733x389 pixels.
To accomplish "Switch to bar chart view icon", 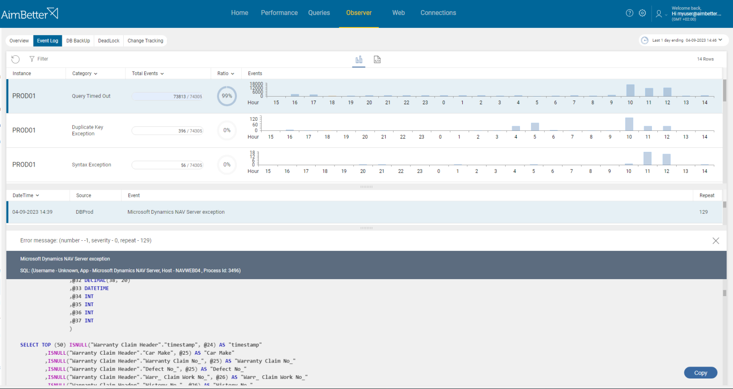I will [x=359, y=59].
